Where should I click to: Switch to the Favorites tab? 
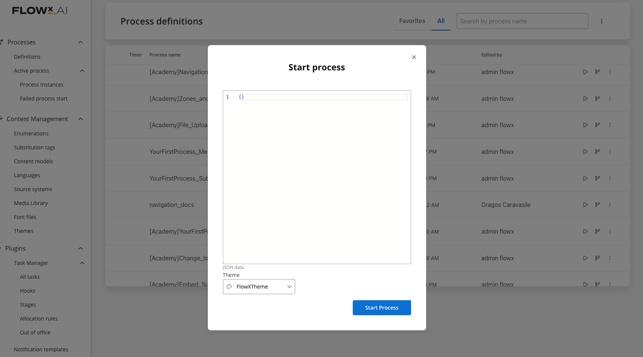tap(412, 21)
